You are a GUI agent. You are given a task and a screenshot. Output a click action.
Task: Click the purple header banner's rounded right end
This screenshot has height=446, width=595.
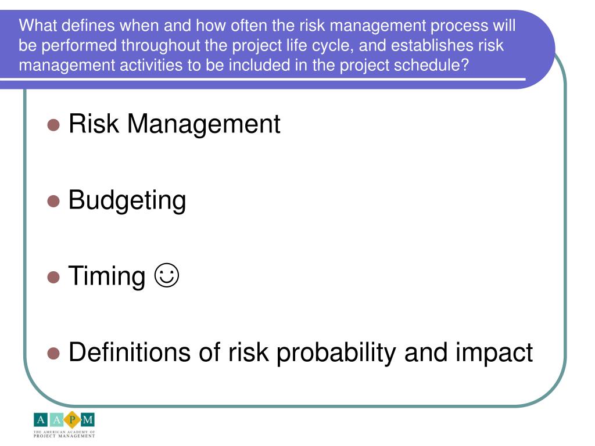click(539, 49)
